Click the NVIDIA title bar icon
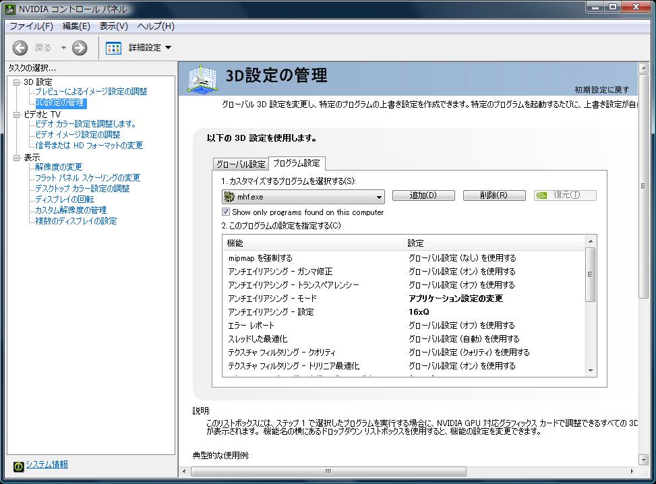 (9, 9)
